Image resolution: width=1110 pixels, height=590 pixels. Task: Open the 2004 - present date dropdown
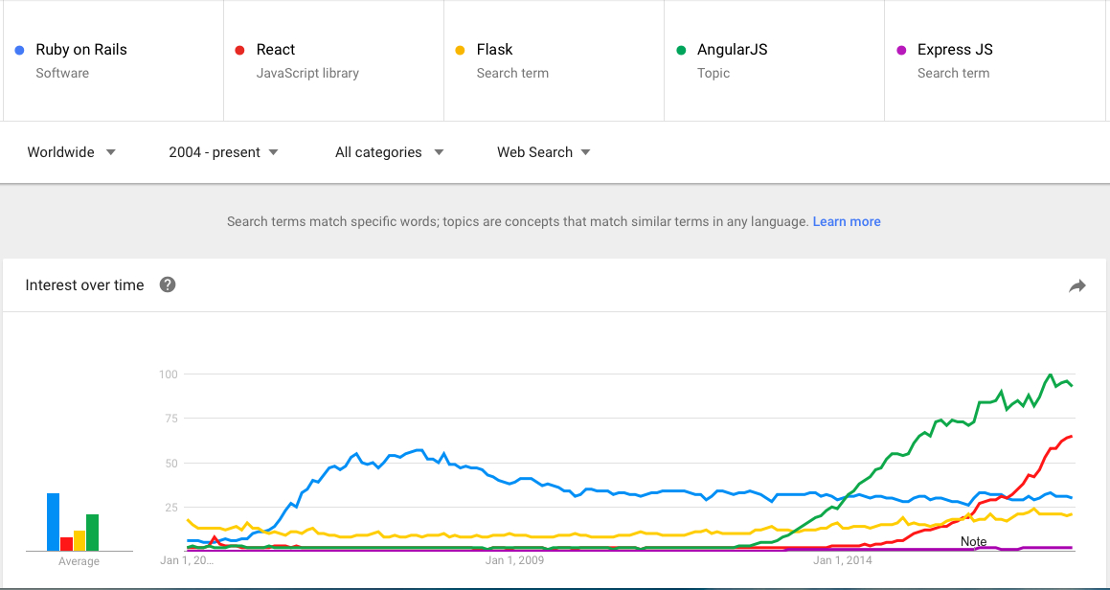224,152
